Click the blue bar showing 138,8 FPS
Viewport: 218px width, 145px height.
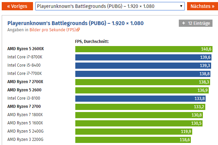point(143,74)
